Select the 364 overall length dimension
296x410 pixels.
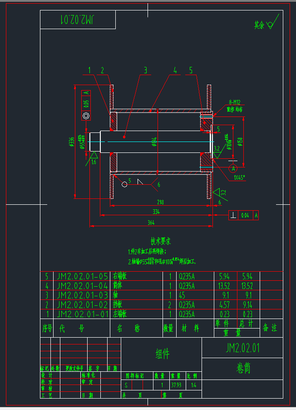151,223
